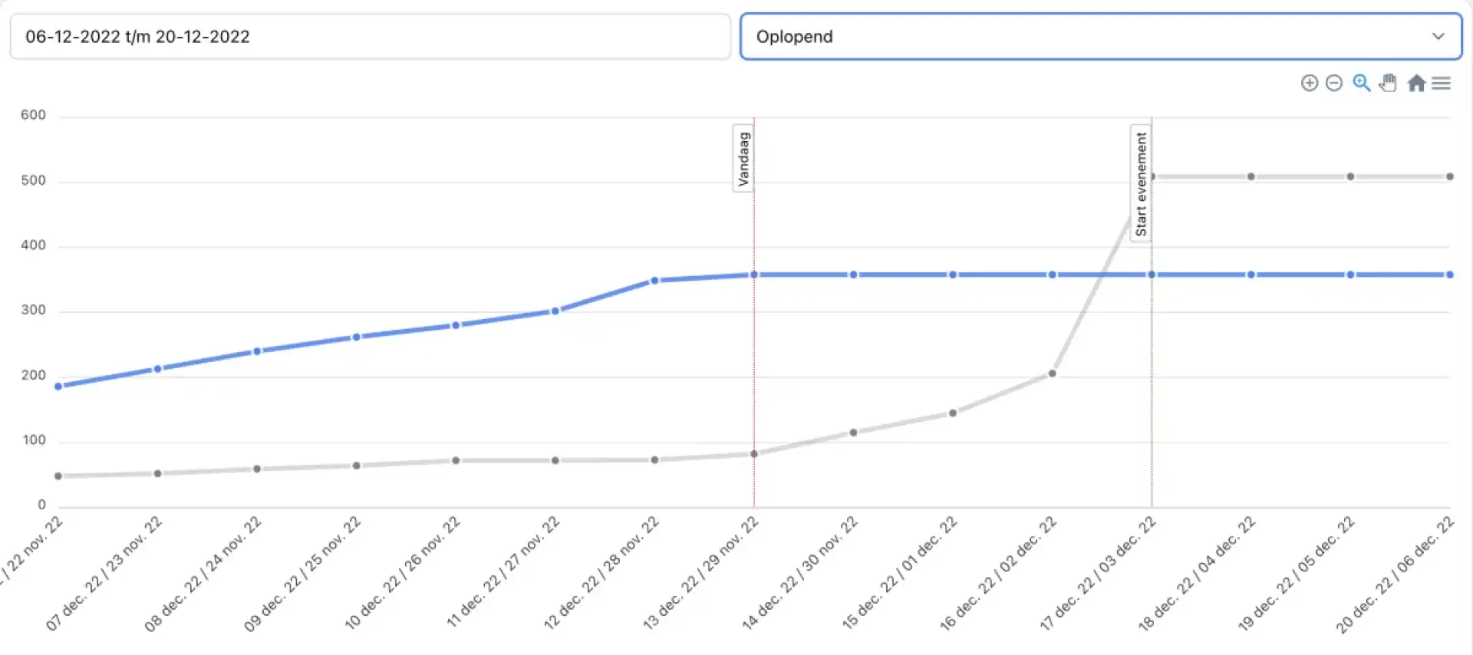Image resolution: width=1473 pixels, height=655 pixels.
Task: Click gray line point at 09 dec. 22
Action: pos(356,466)
